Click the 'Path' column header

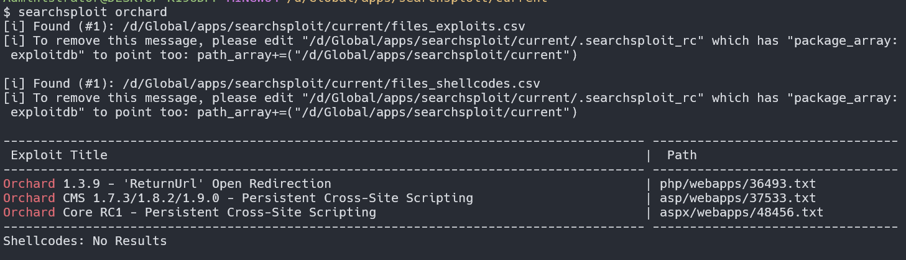tap(682, 155)
